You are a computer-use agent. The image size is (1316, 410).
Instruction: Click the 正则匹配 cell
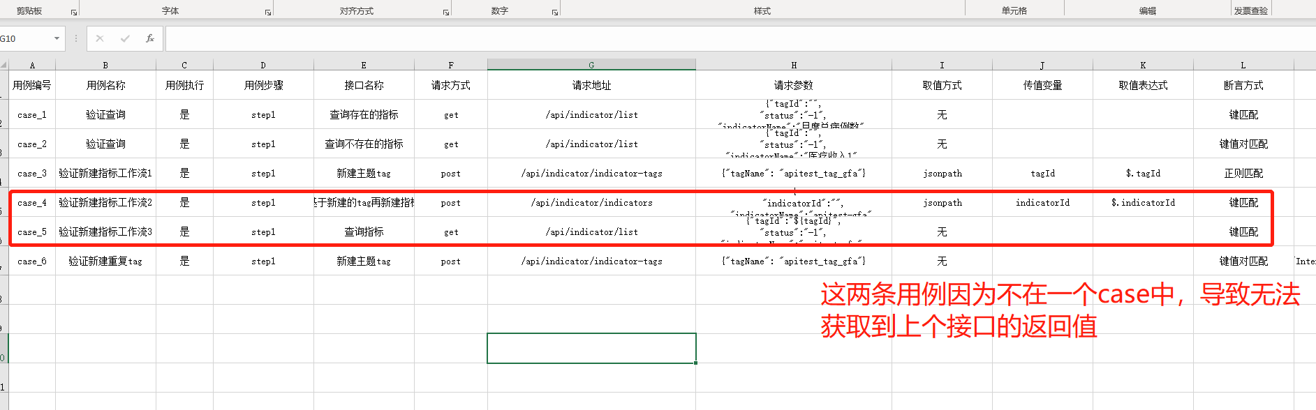click(x=1243, y=173)
